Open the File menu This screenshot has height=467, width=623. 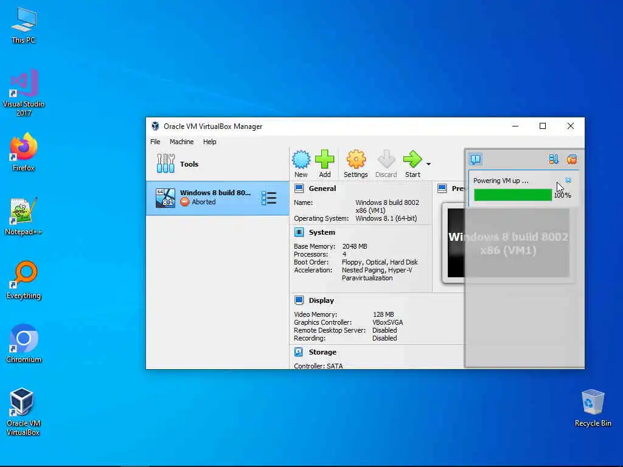[x=155, y=142]
